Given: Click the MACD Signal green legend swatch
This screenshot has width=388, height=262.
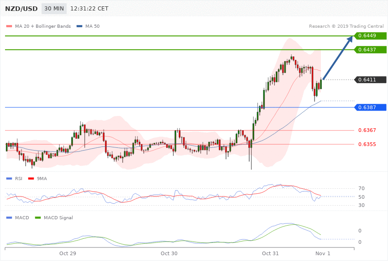Looking at the screenshot, I should point(38,217).
